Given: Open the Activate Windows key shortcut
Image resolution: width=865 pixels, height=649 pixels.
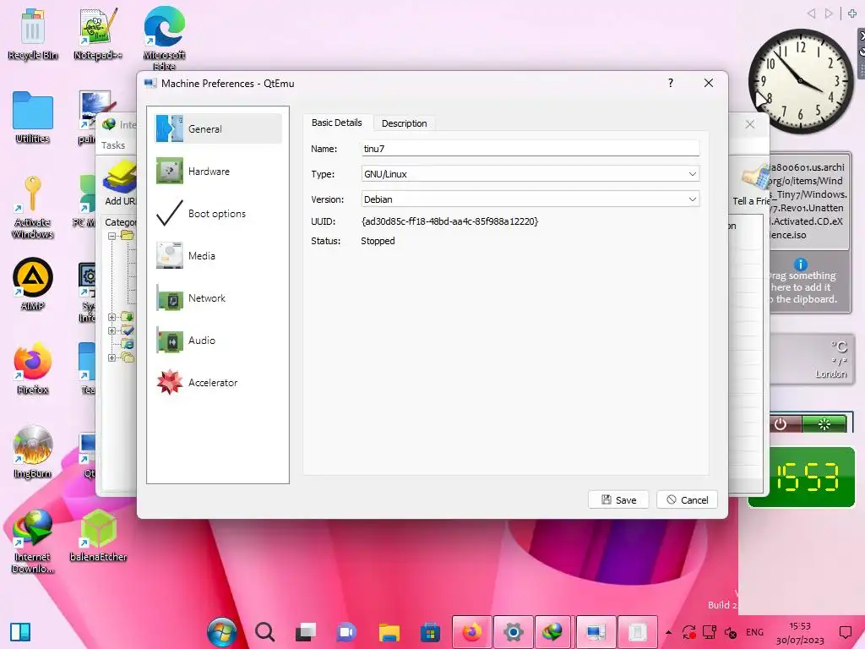Looking at the screenshot, I should (33, 208).
